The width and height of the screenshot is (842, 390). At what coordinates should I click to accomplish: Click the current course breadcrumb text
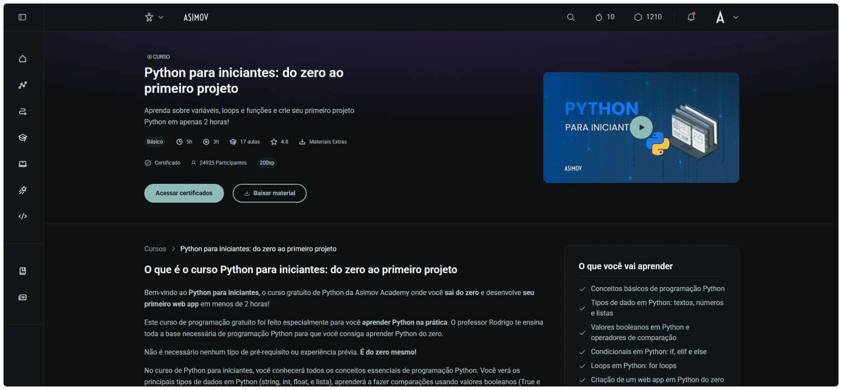pos(258,249)
